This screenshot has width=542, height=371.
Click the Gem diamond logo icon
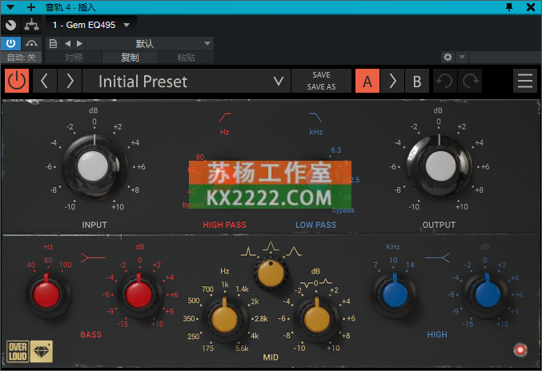pos(42,351)
